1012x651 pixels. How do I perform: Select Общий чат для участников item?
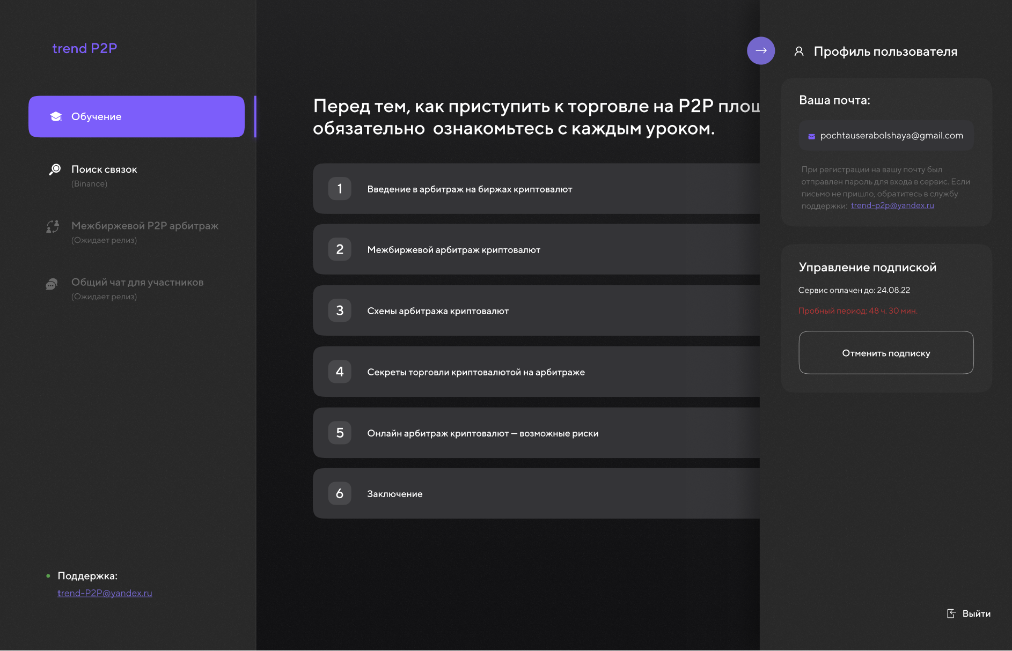pos(136,288)
